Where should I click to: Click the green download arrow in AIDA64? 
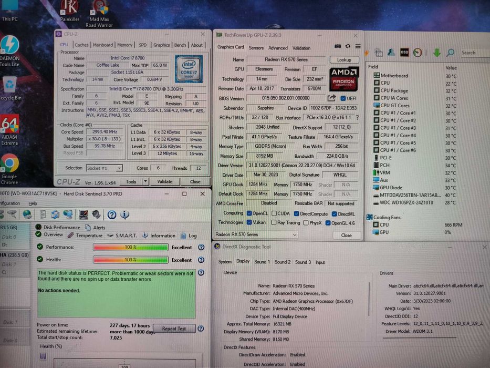(436, 53)
